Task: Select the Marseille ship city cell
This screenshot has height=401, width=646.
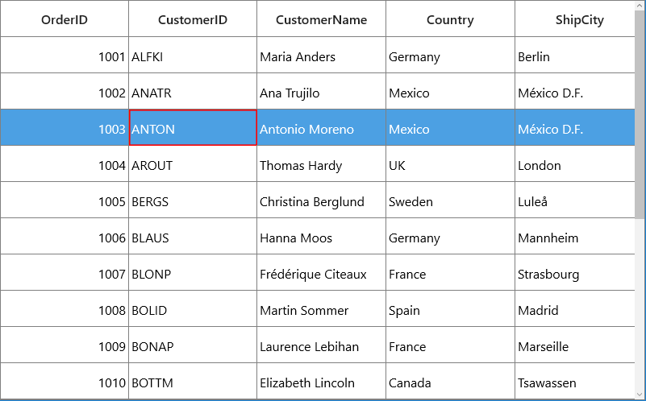Action: coord(575,345)
